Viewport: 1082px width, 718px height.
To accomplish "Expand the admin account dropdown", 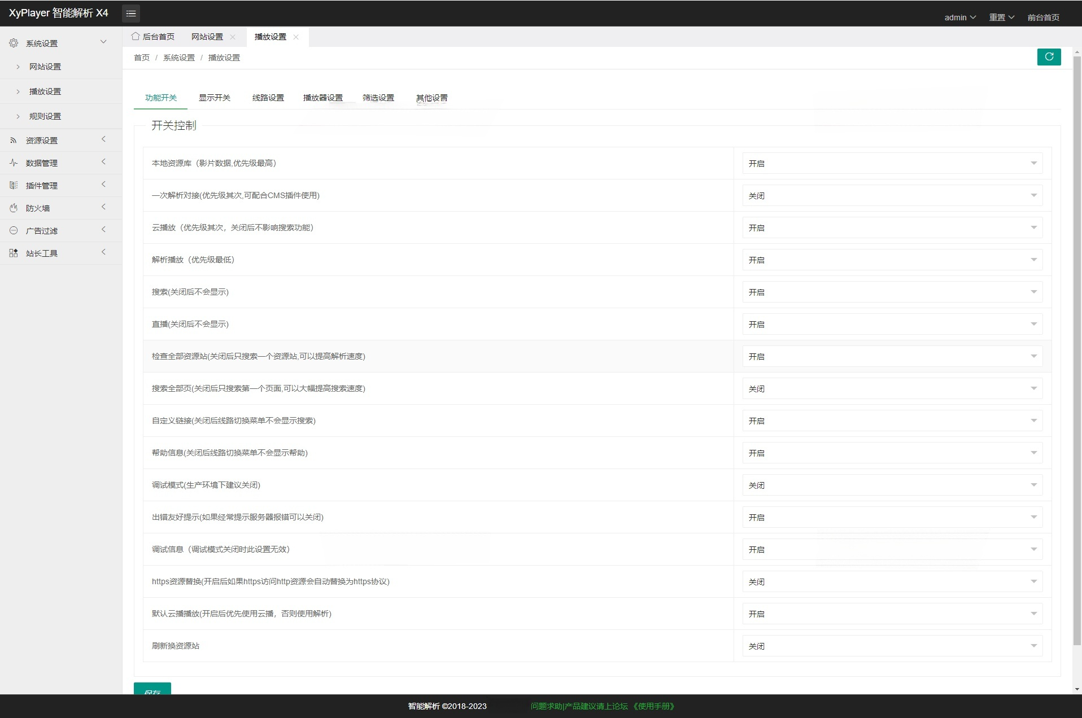I will pyautogui.click(x=959, y=17).
